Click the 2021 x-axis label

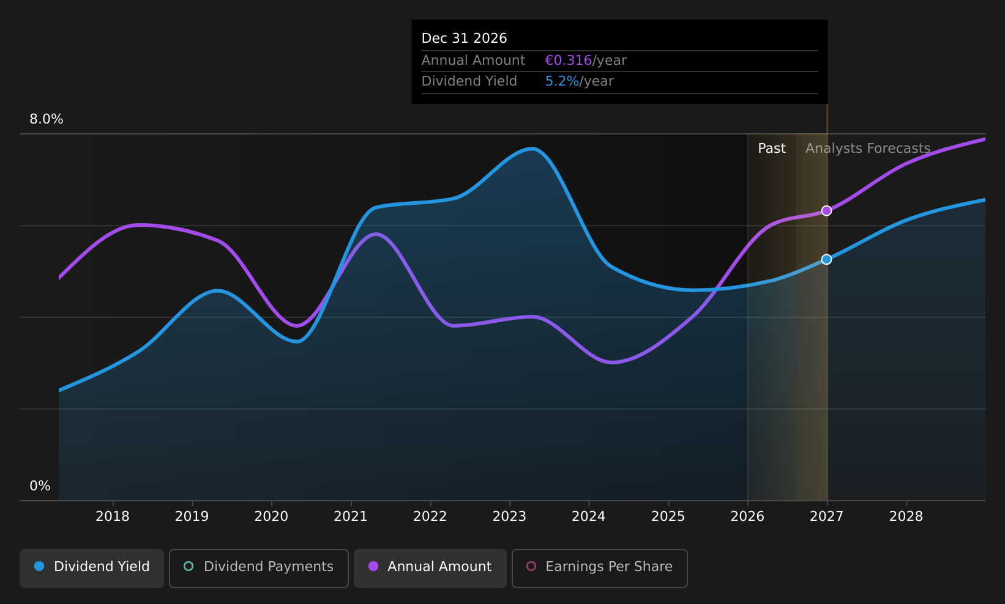tap(351, 517)
